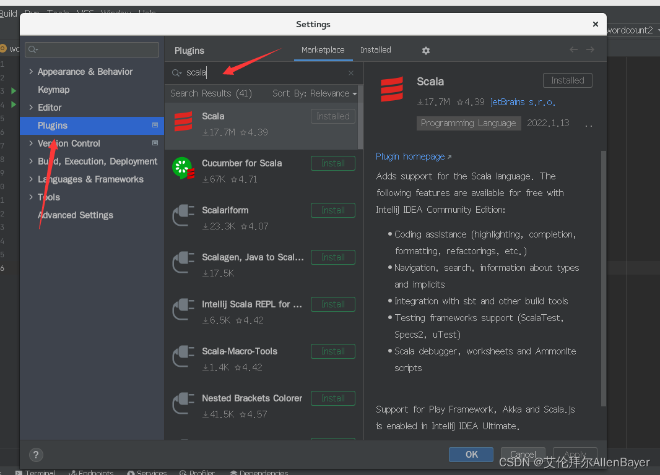Click the Terminal tool window icon
The width and height of the screenshot is (660, 475).
tap(19, 473)
